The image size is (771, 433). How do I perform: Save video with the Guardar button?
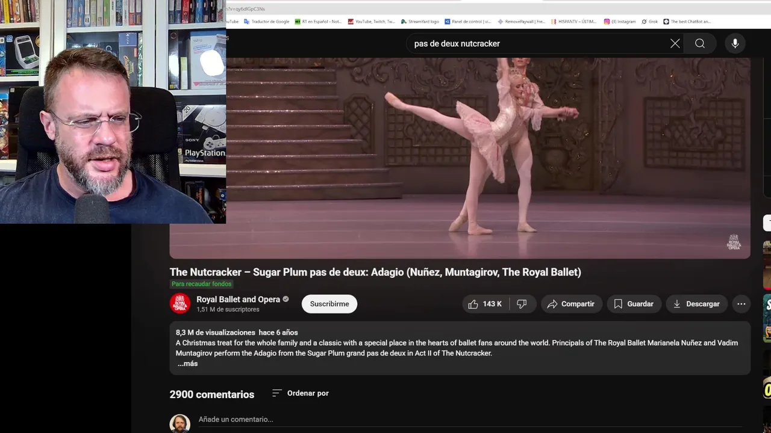pyautogui.click(x=634, y=304)
